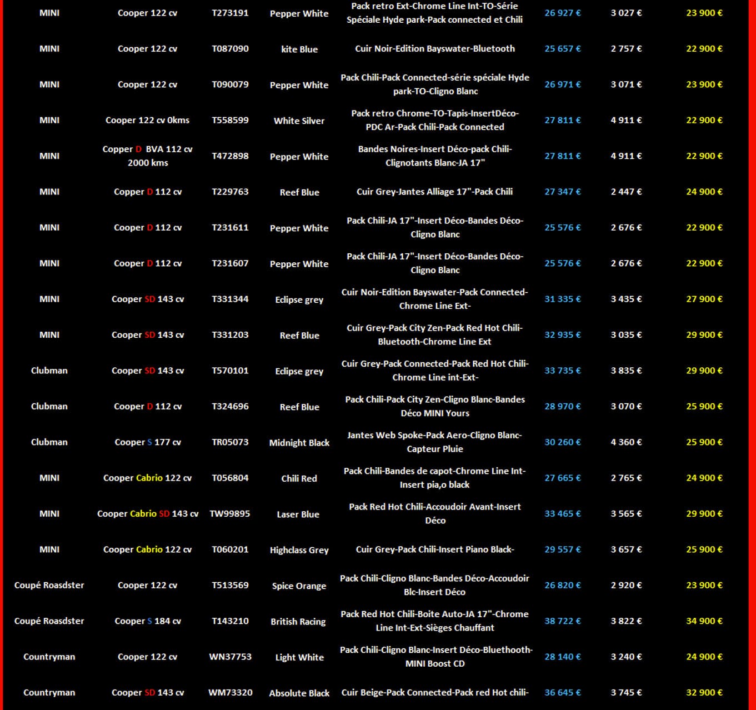Click the 28 970 € price
The width and height of the screenshot is (756, 710).
point(562,406)
